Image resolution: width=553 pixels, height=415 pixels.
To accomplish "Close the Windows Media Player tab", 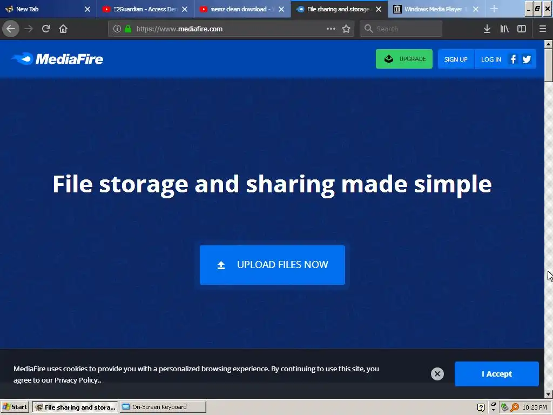I will [476, 9].
